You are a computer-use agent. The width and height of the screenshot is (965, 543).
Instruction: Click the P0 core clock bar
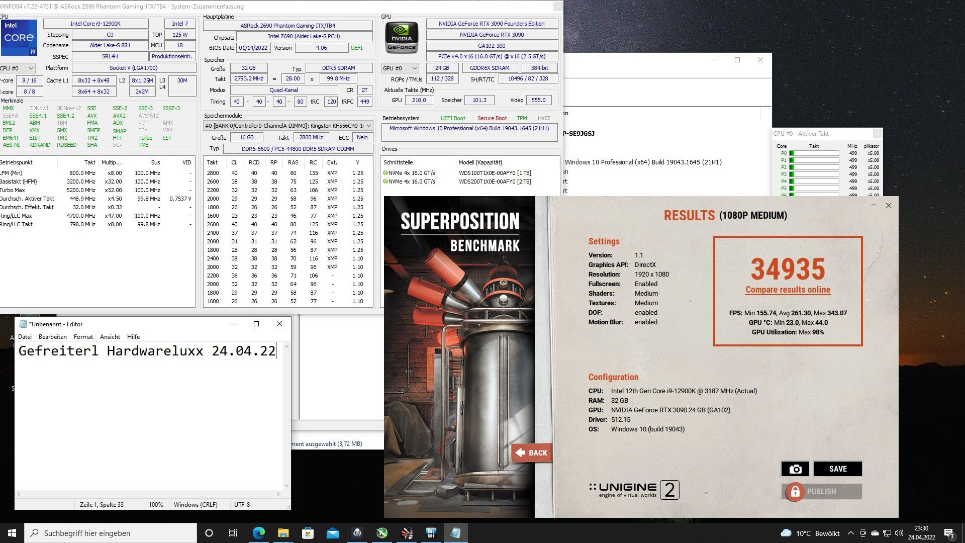814,153
